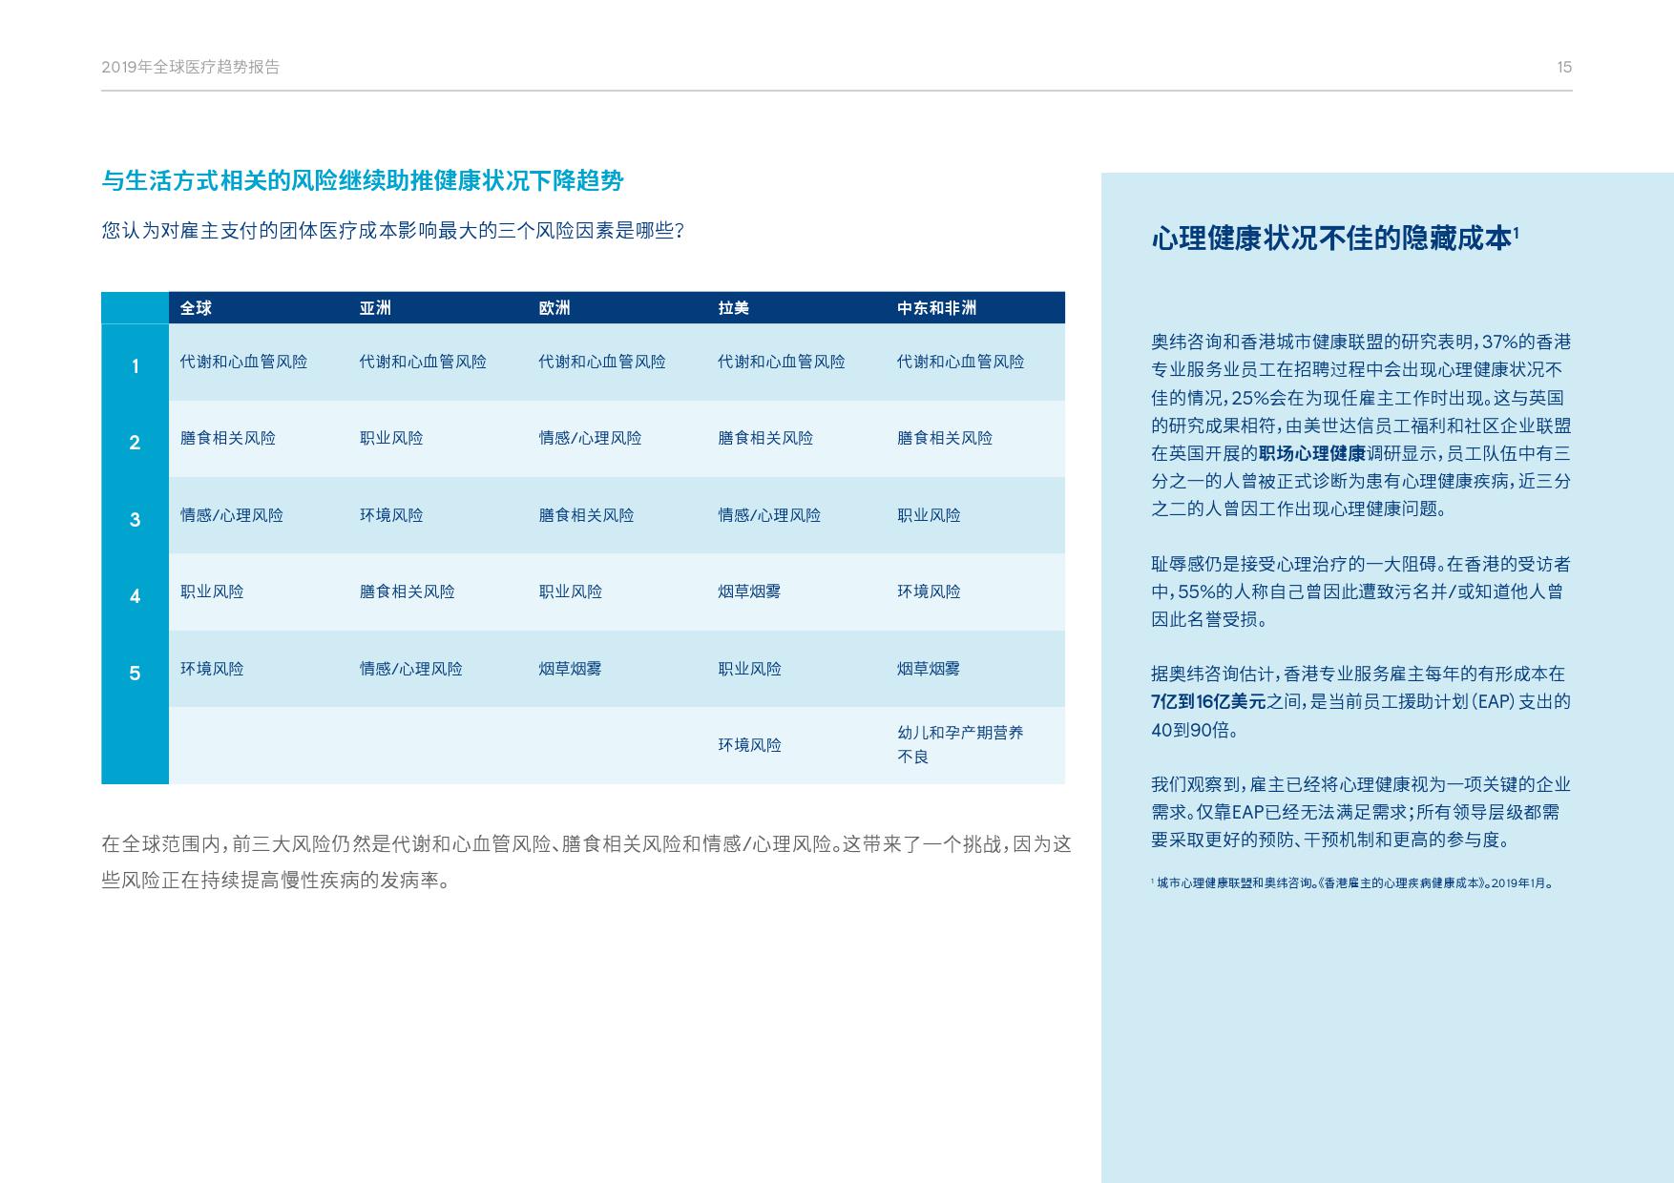1674x1183 pixels.
Task: Click rank number 1 in the table
Action: tap(135, 366)
